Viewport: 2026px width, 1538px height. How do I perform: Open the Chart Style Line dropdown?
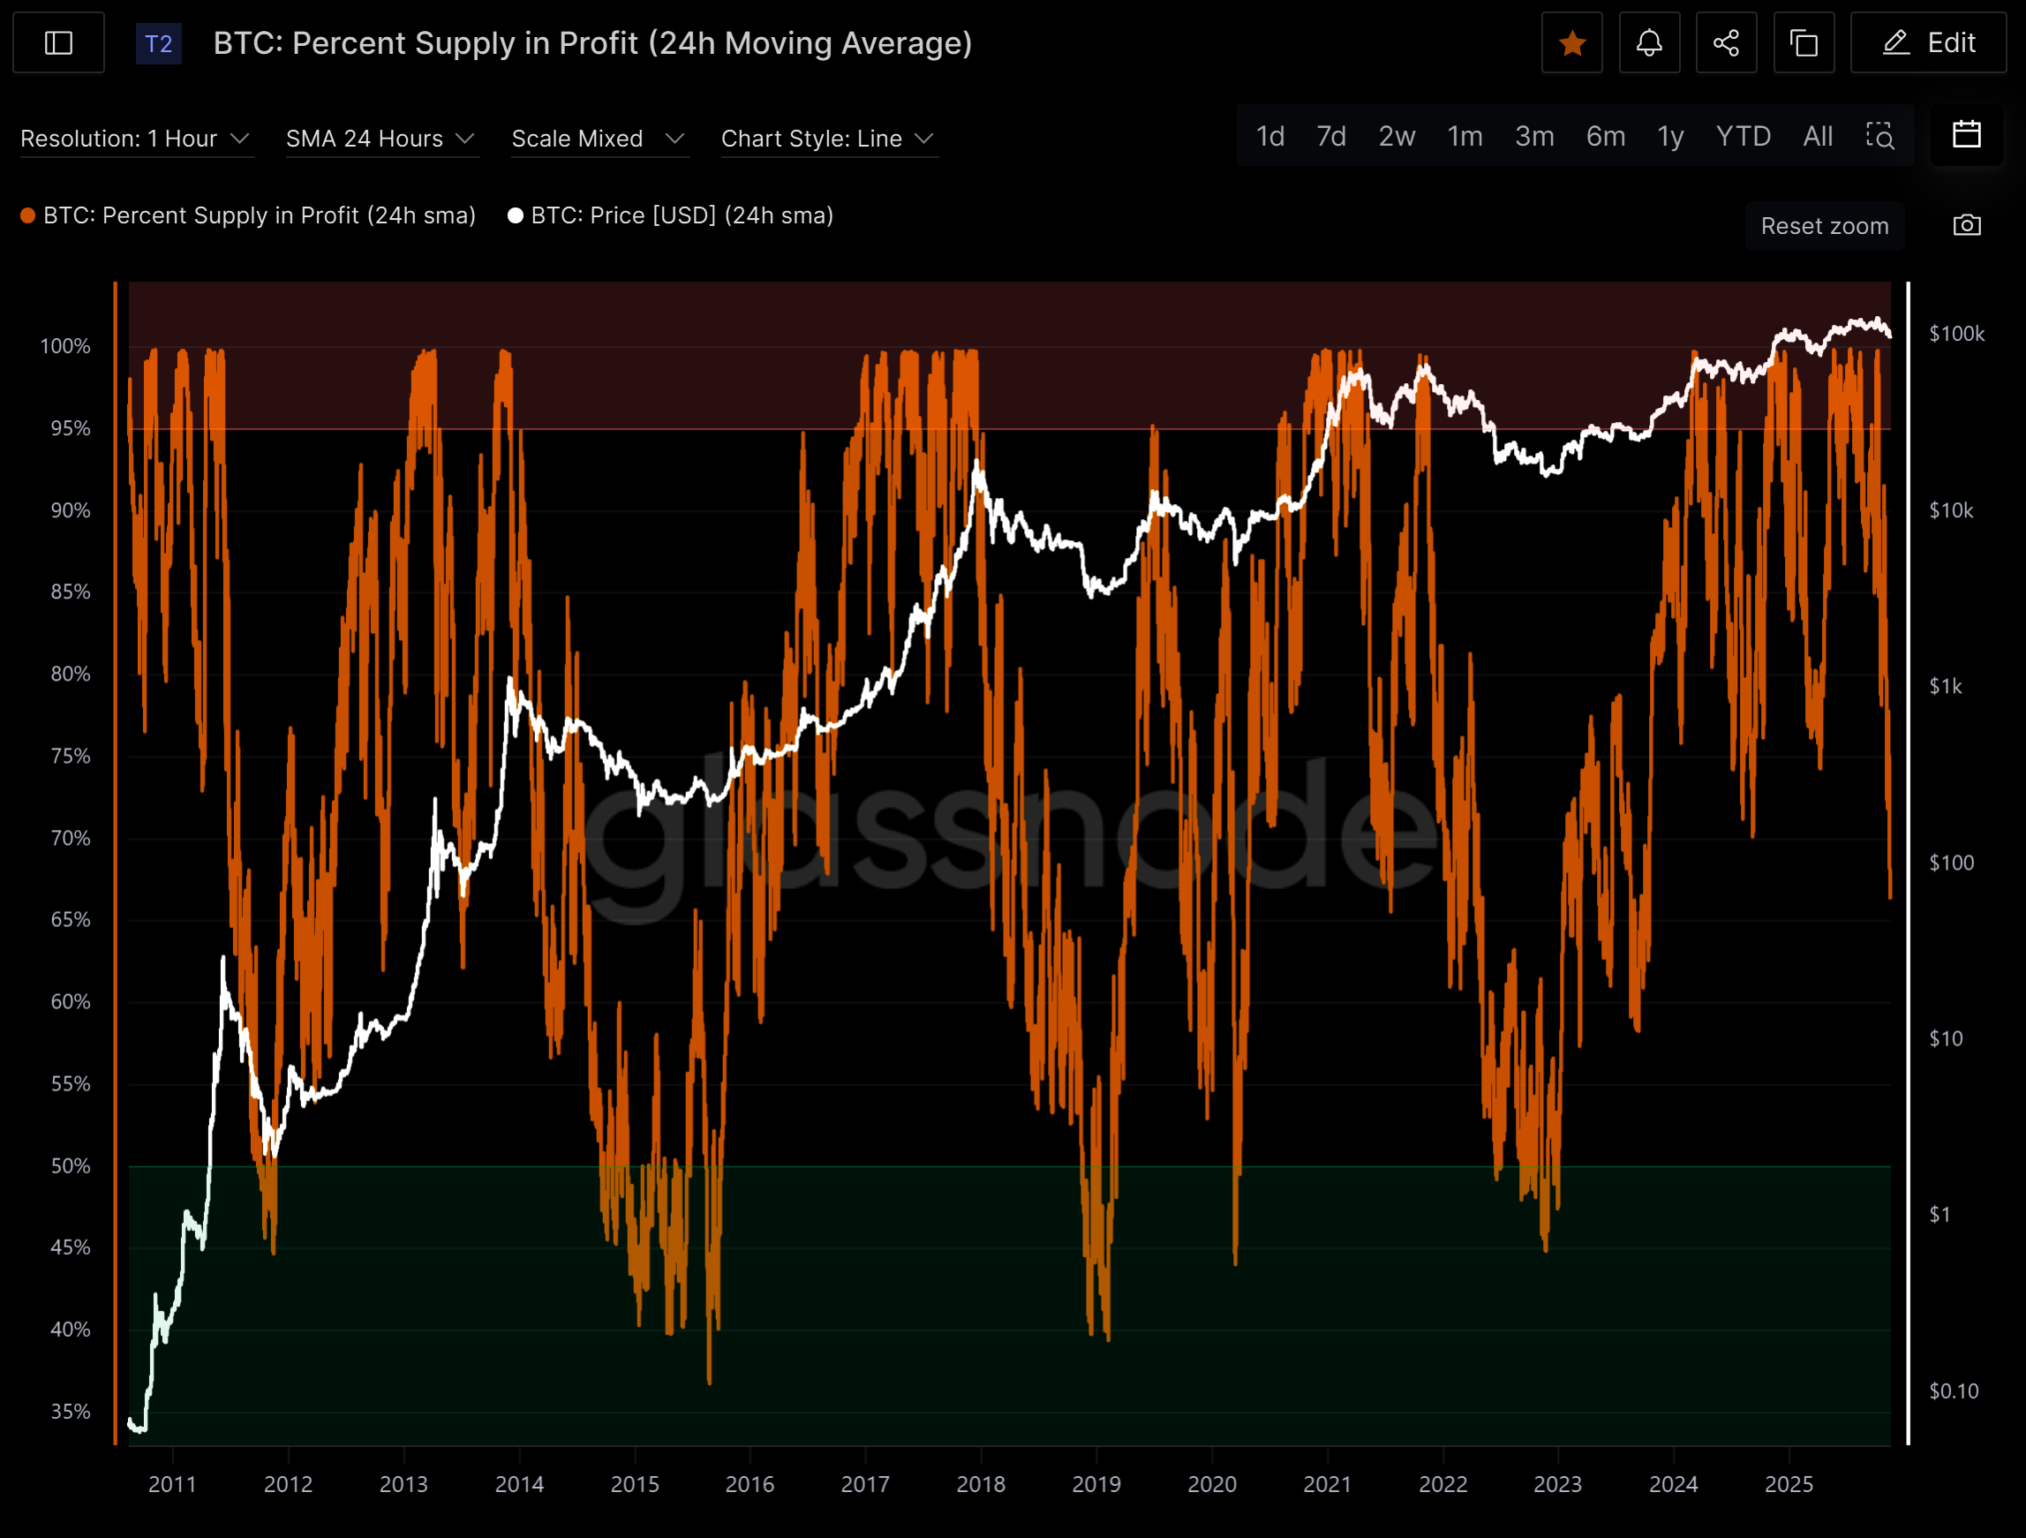pos(828,139)
